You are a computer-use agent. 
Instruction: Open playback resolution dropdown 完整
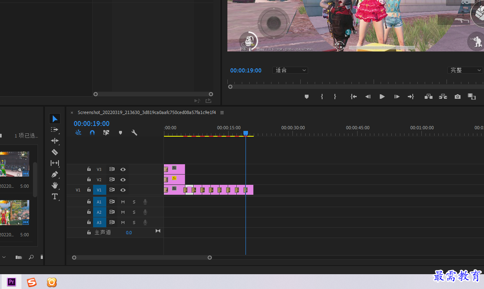(465, 70)
